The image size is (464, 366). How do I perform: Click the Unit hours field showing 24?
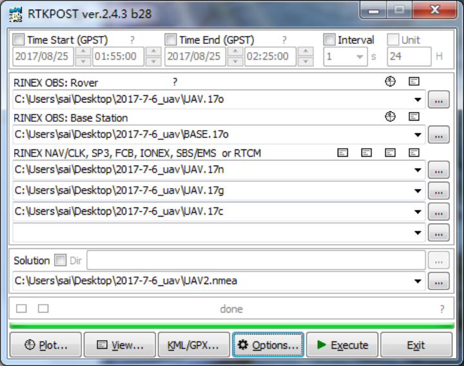(x=409, y=56)
